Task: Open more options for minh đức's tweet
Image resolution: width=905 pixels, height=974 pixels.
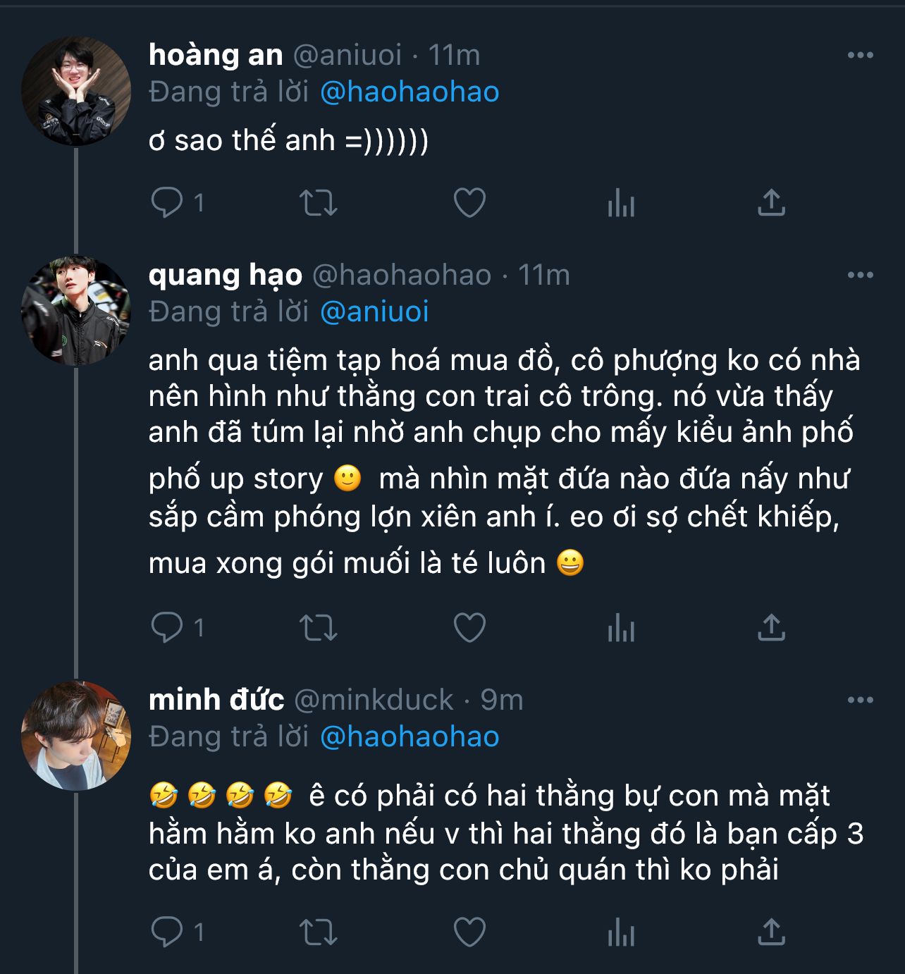Action: point(860,700)
